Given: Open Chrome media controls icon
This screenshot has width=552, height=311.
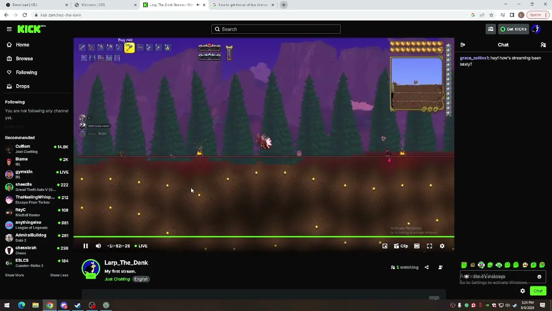Looking at the screenshot, I should point(502,15).
